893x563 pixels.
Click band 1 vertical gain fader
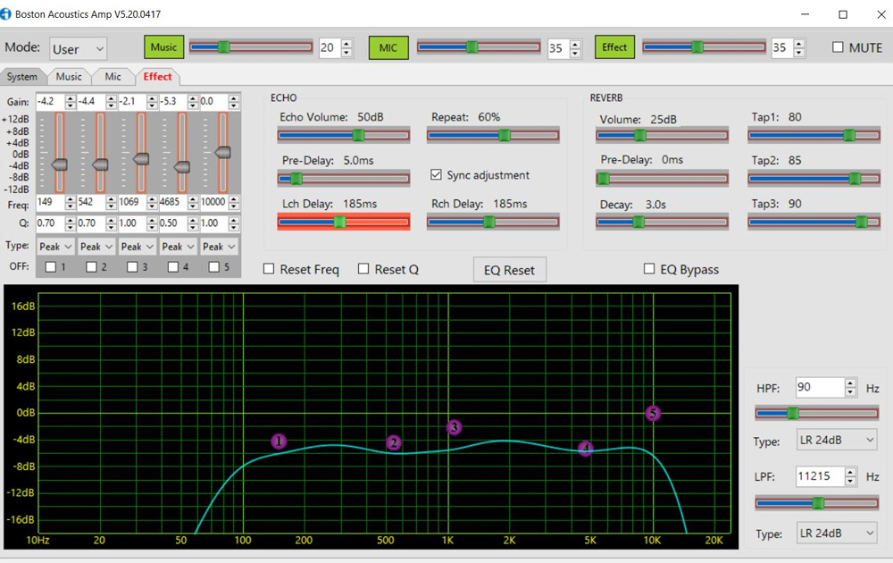pyautogui.click(x=59, y=152)
